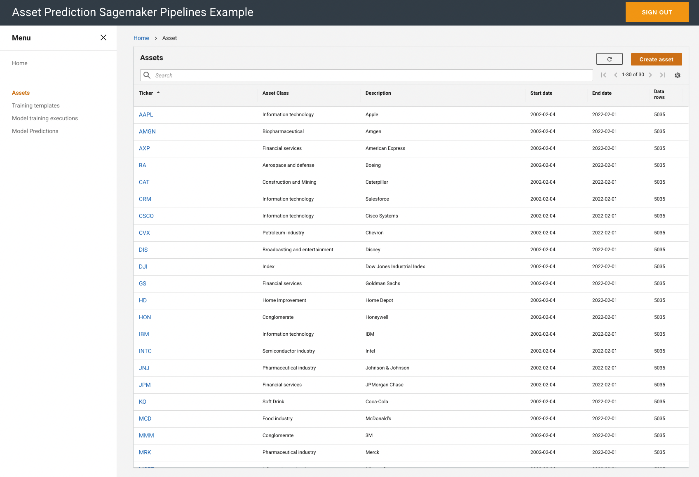The width and height of the screenshot is (699, 477).
Task: Click the Coca-Cola description cell
Action: click(x=377, y=402)
